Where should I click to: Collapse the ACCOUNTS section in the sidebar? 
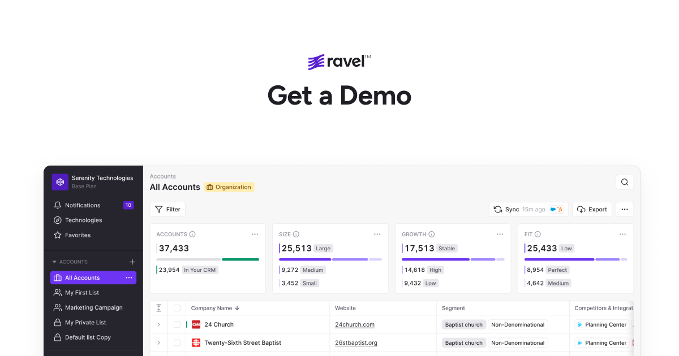[x=54, y=262]
